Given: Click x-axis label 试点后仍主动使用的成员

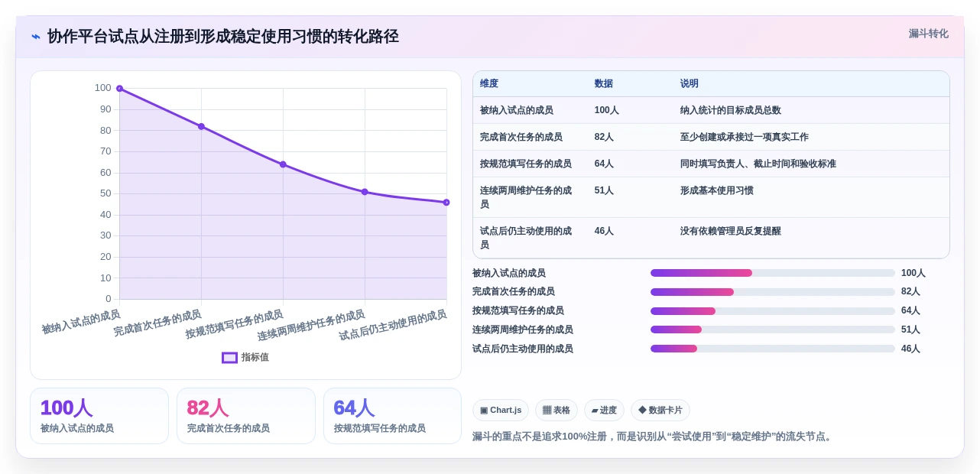Looking at the screenshot, I should 393,325.
